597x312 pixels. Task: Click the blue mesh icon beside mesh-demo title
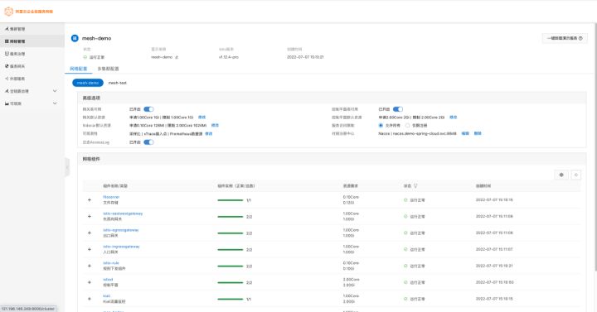(75, 38)
